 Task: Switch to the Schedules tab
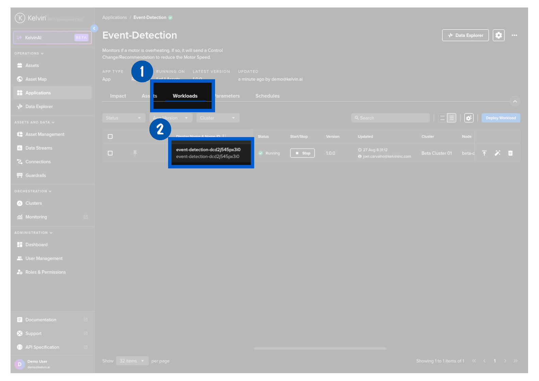[267, 96]
